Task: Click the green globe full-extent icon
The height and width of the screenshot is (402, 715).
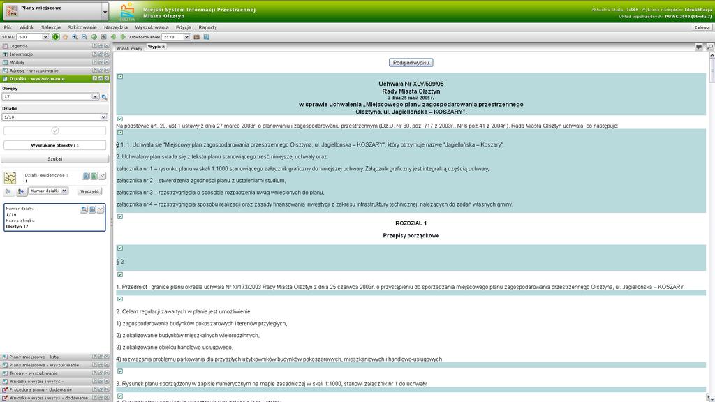Action: (x=94, y=37)
